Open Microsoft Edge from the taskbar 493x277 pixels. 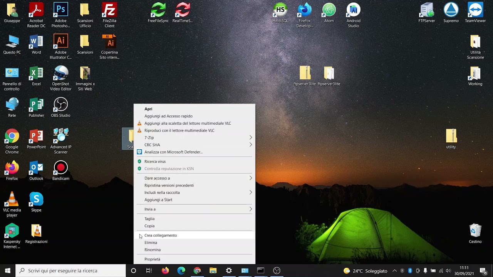point(181,271)
